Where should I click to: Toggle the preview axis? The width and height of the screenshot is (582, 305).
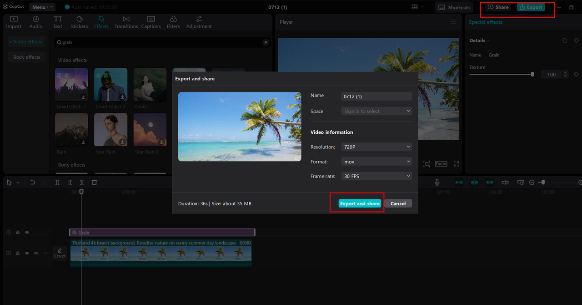(x=505, y=182)
